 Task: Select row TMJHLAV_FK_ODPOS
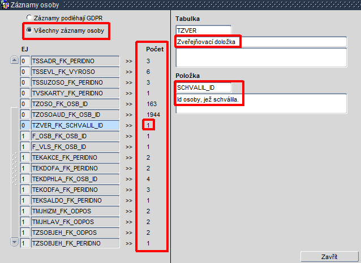coord(75,222)
